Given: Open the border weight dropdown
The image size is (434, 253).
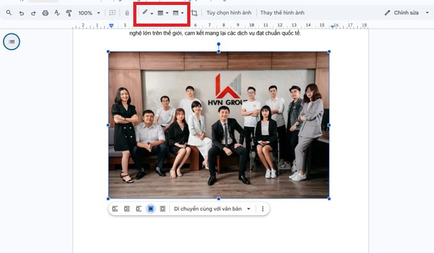Looking at the screenshot, I should [x=162, y=13].
